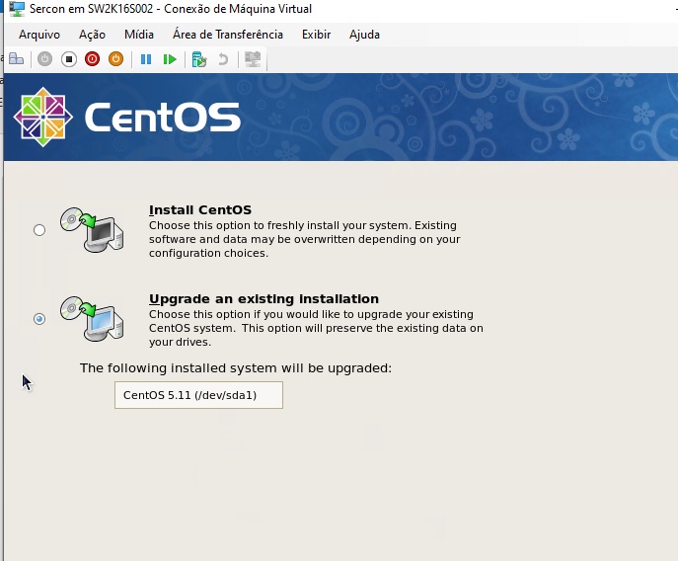Click the Upgrade installation computer disc icon
678x561 pixels.
92,319
